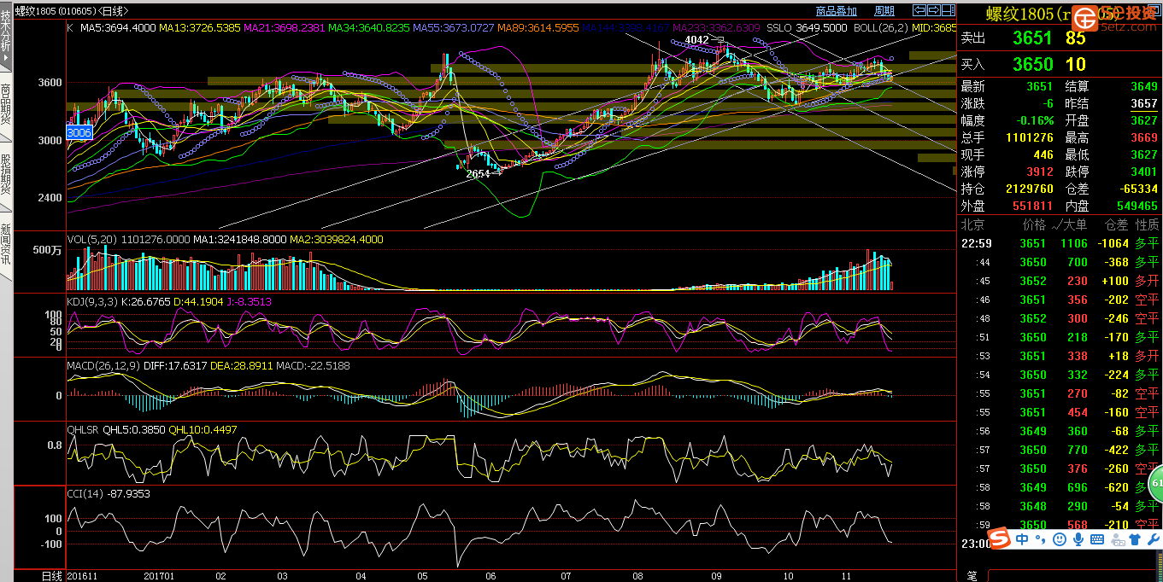Go to previous contract with left arrow

coord(919,10)
